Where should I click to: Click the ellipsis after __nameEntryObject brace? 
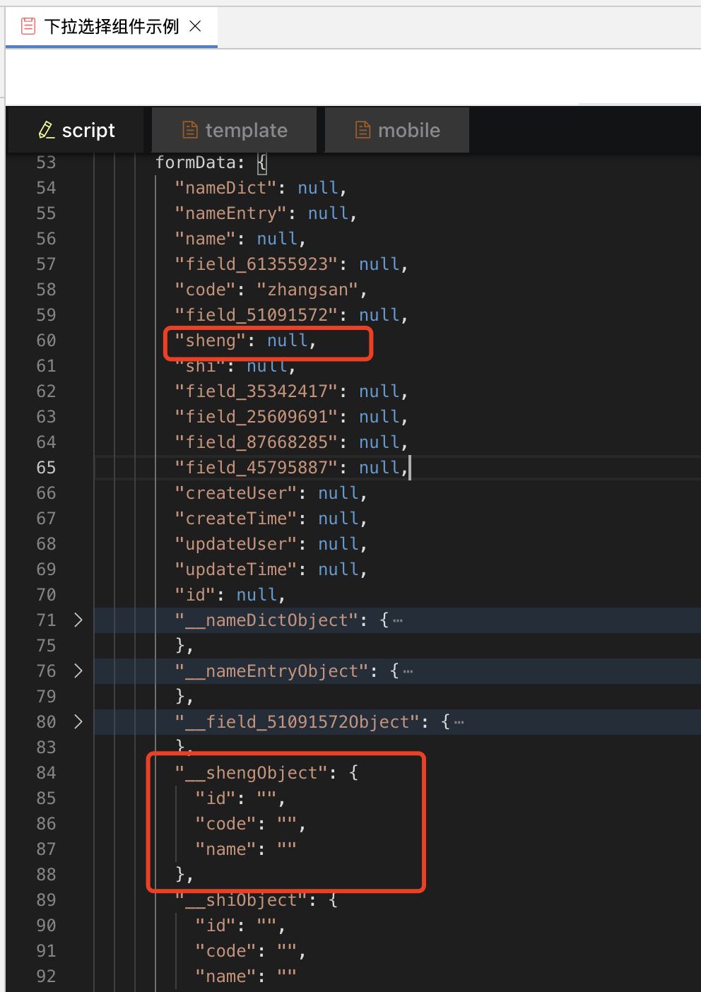click(x=408, y=672)
